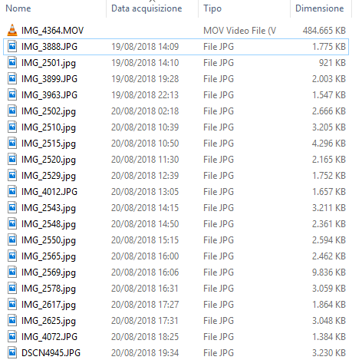Click the size value 3.230 KB
Viewport: 362px width, 360px height.
(329, 353)
